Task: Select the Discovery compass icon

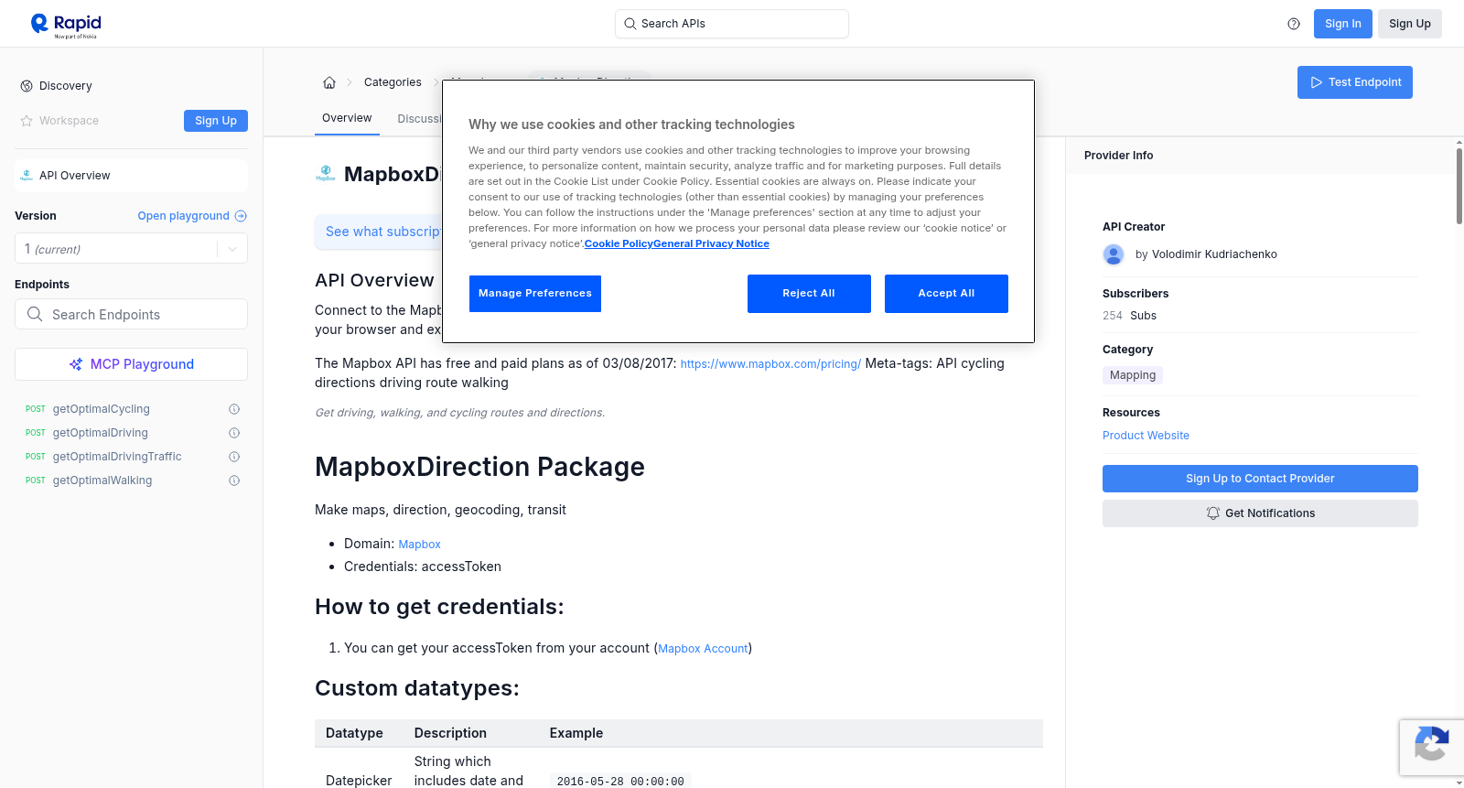Action: pos(27,86)
